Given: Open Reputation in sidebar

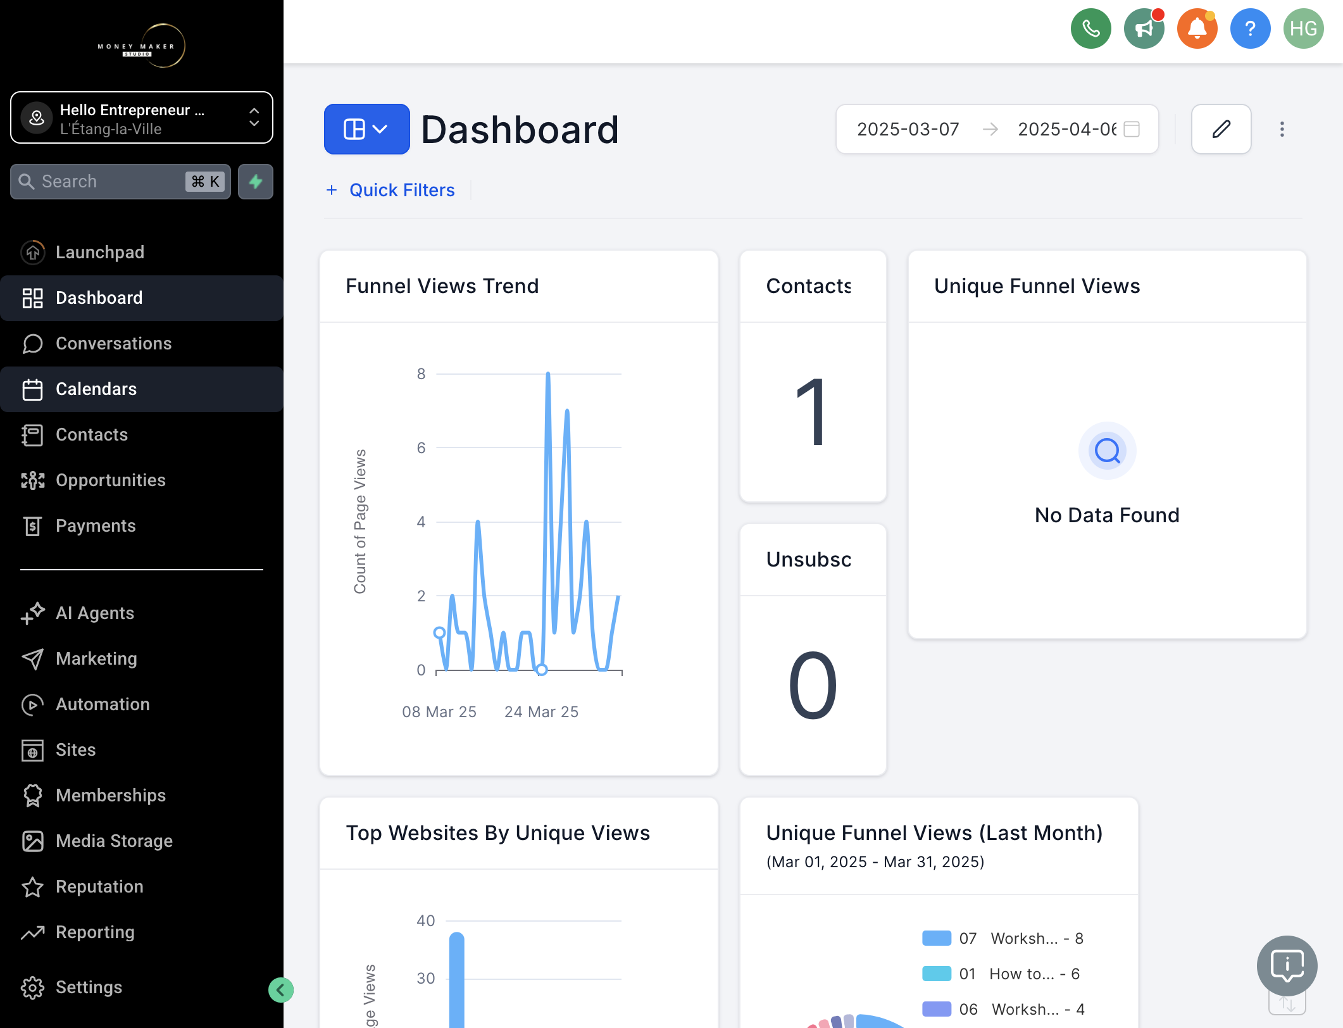Looking at the screenshot, I should click(x=141, y=887).
